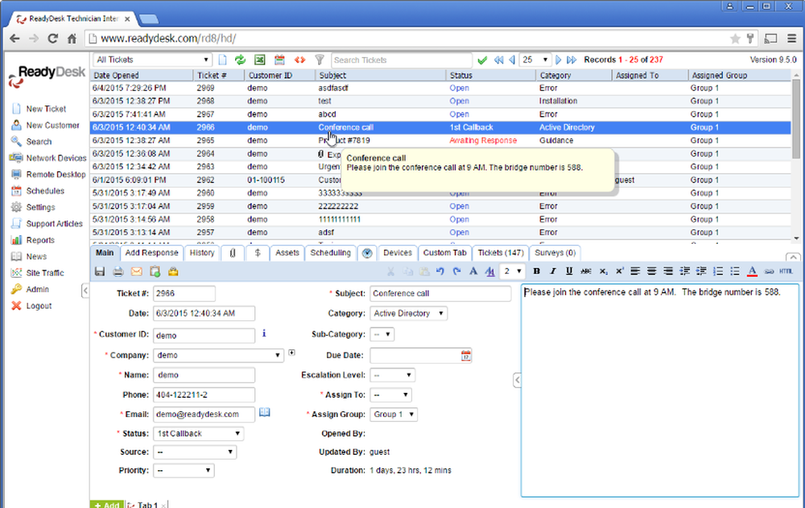805x508 pixels.
Task: Open the filter funnel icon
Action: [320, 60]
